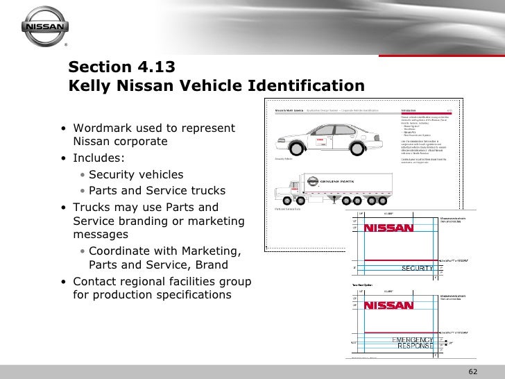This screenshot has height=379, width=505.
Task: Click the Genuine Parts truck illustration
Action: coord(334,189)
